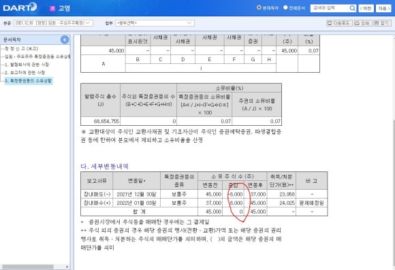This screenshot has height=270, width=395.
Task: Click the scroll right arrow in outline panel
Action: coord(67,267)
